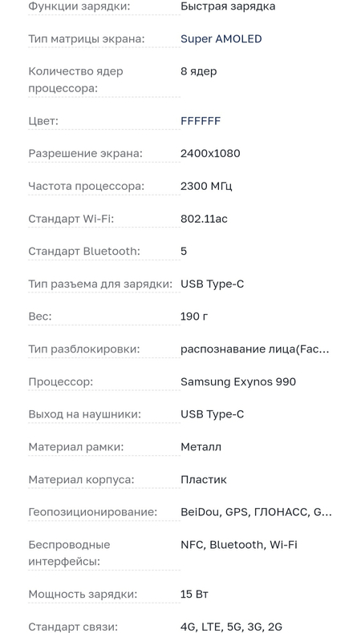Expand truncated geopositioning value BeiDou, GPS
This screenshot has height=633, width=361.
coord(256,513)
